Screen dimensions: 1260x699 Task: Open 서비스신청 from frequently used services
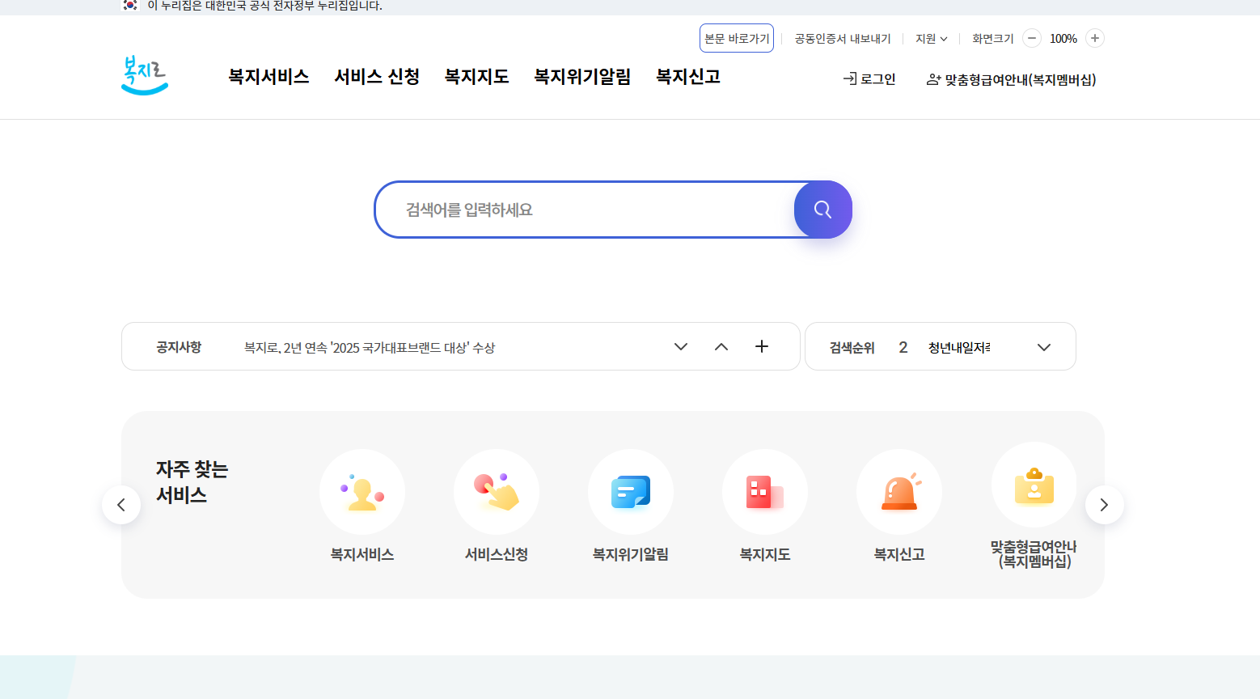[496, 491]
